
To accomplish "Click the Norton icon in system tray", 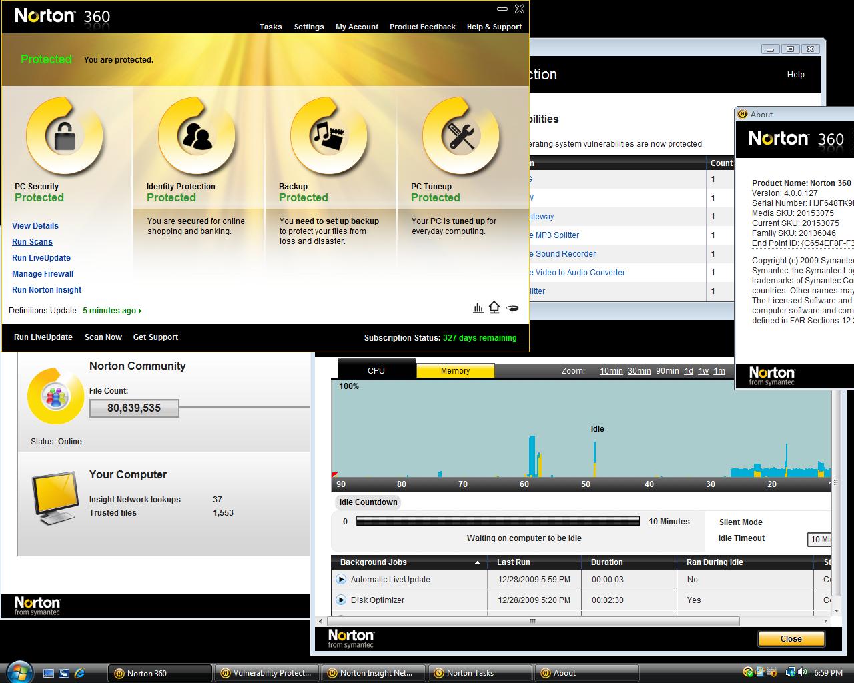I will click(x=748, y=672).
